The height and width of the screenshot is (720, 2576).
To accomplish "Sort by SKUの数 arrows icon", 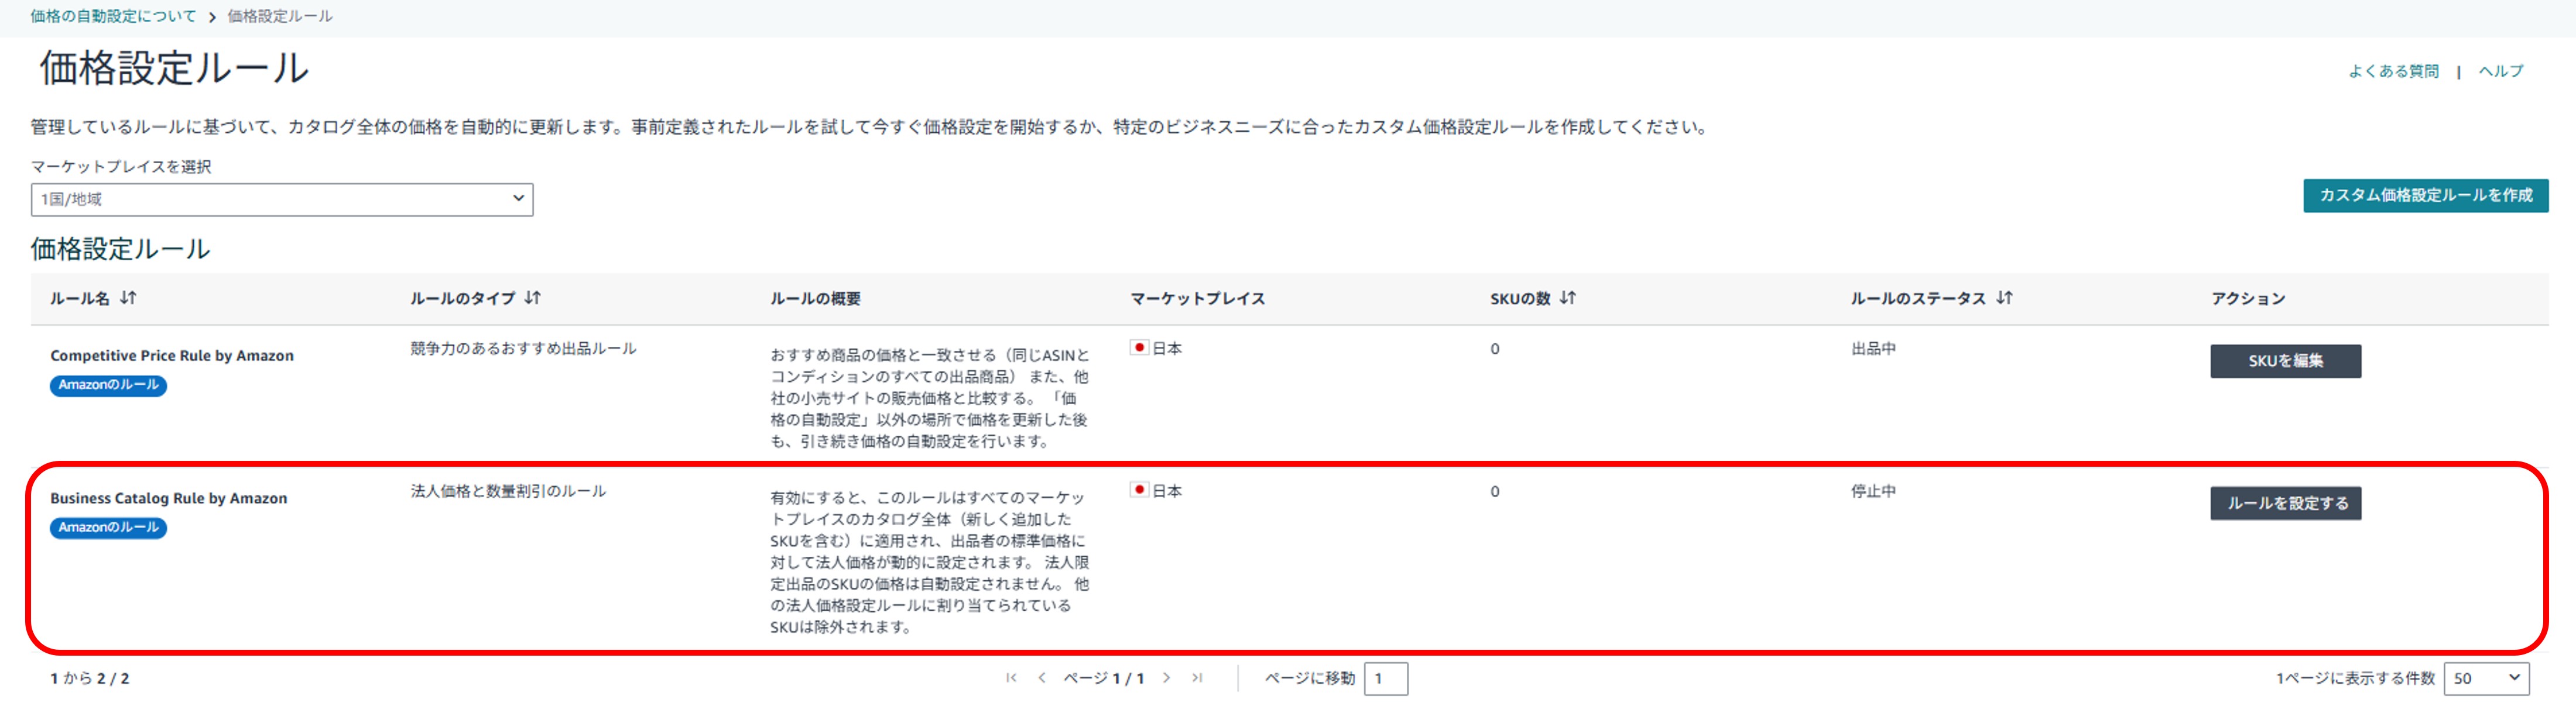I will coord(1567,298).
